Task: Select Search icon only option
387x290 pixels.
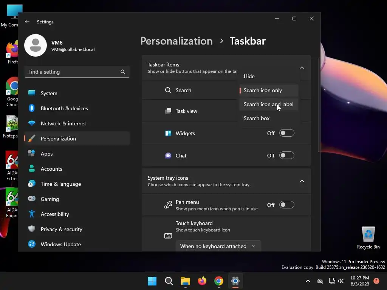Action: [269, 90]
